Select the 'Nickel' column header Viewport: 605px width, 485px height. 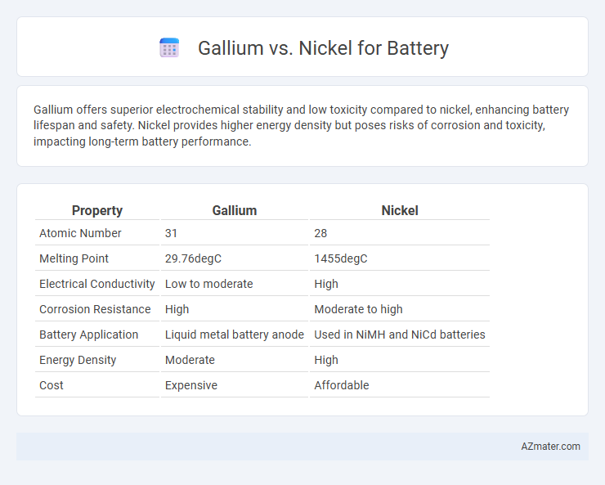tap(399, 210)
